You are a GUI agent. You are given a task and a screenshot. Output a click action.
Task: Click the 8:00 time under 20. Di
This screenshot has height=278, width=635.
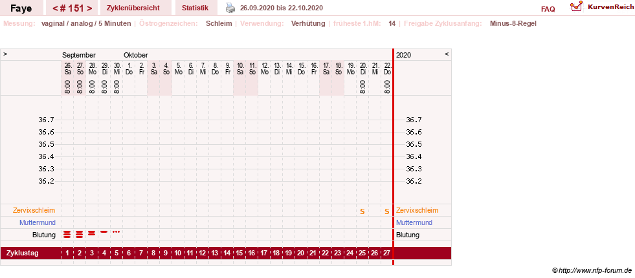click(362, 86)
